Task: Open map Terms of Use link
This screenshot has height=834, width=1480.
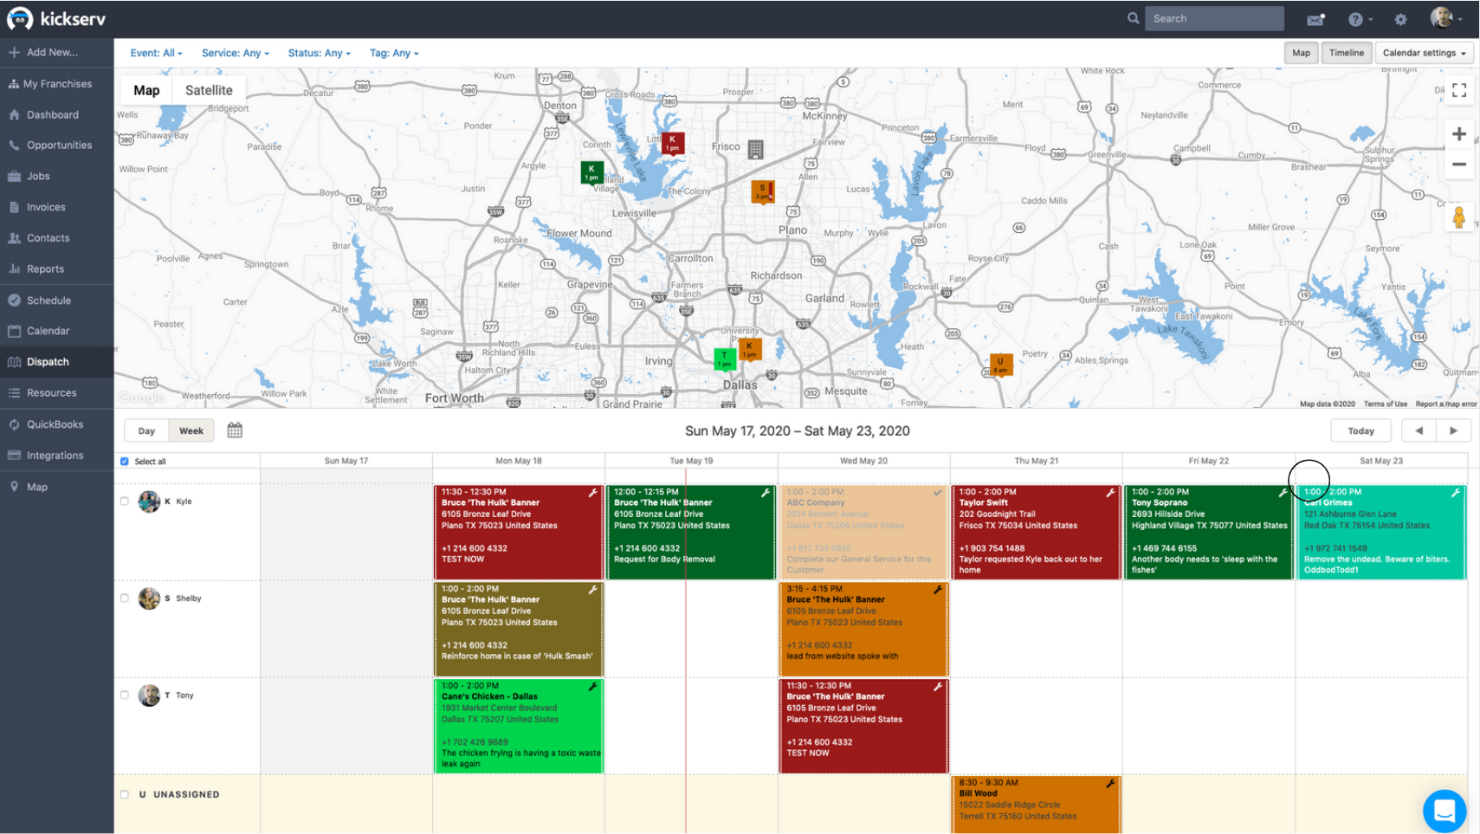Action: (1385, 404)
